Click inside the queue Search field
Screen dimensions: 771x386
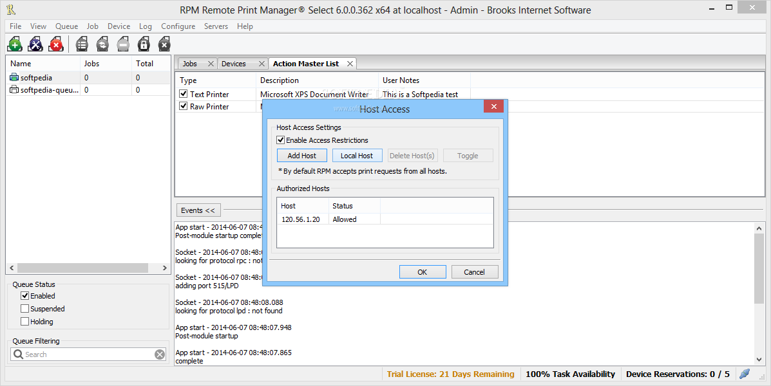pyautogui.click(x=88, y=354)
